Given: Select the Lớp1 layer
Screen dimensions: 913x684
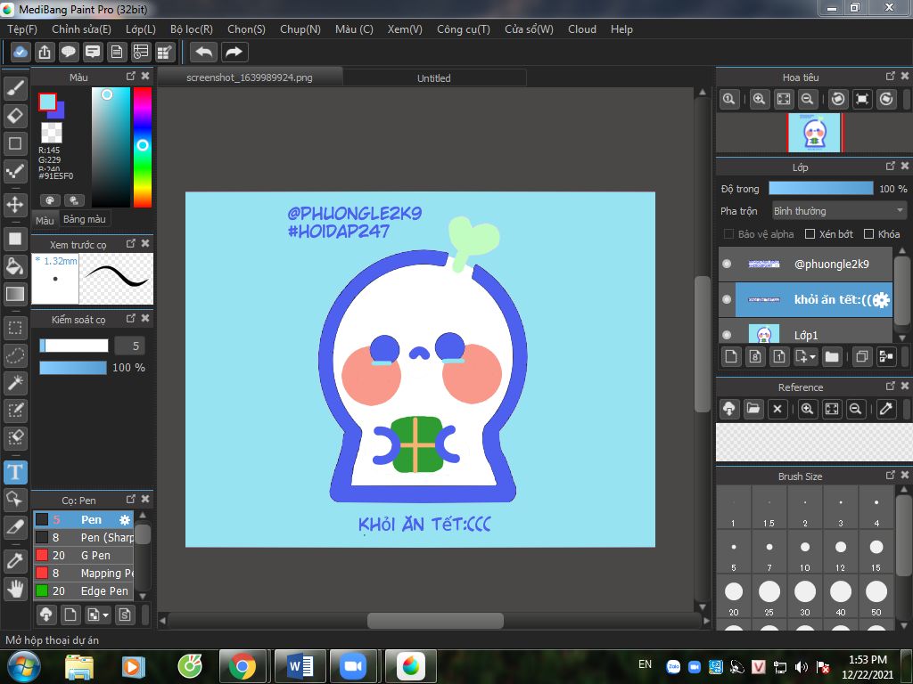Looking at the screenshot, I should click(805, 335).
